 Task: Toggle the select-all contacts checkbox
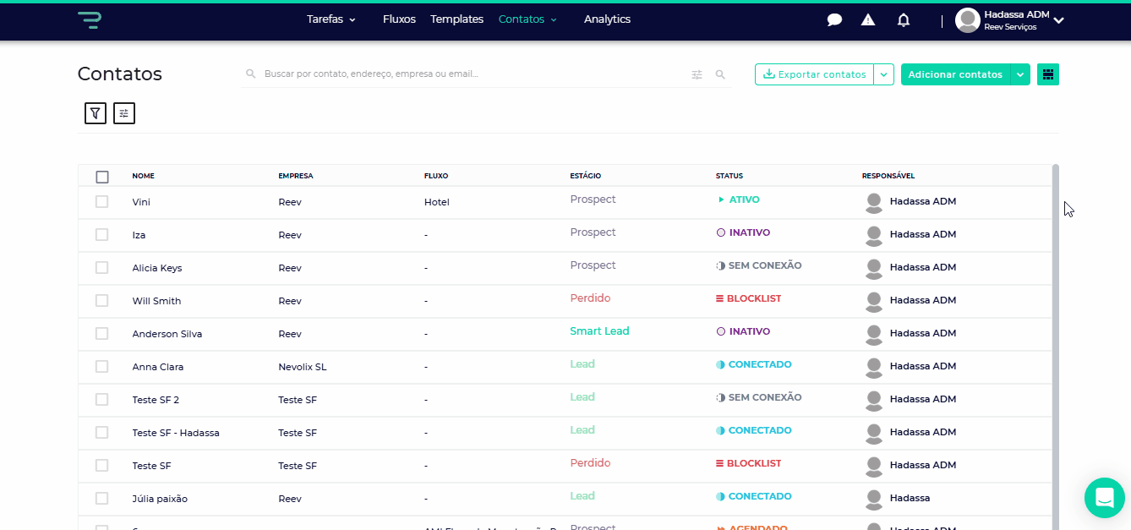click(x=102, y=177)
